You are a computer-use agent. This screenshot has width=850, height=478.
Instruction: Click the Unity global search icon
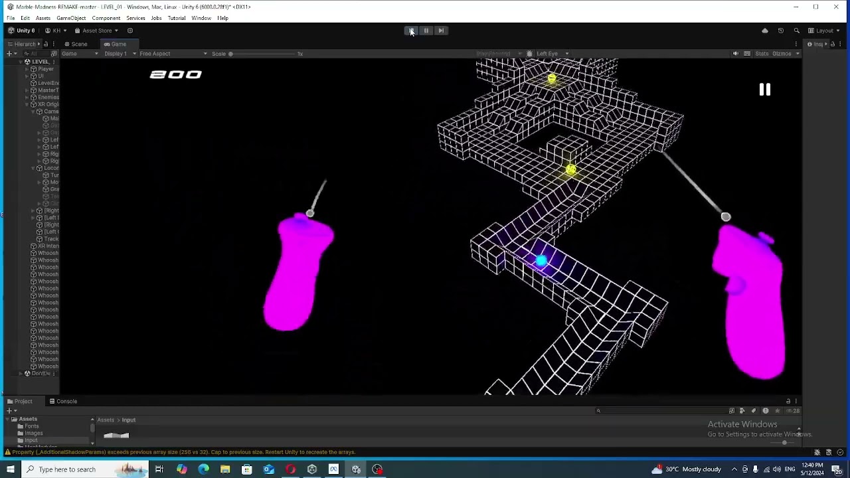797,31
